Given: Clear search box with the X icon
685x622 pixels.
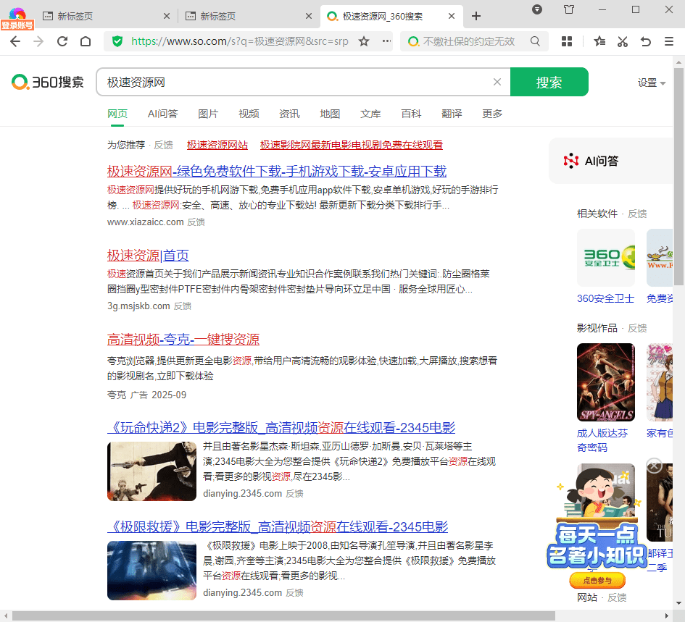Looking at the screenshot, I should coord(497,82).
